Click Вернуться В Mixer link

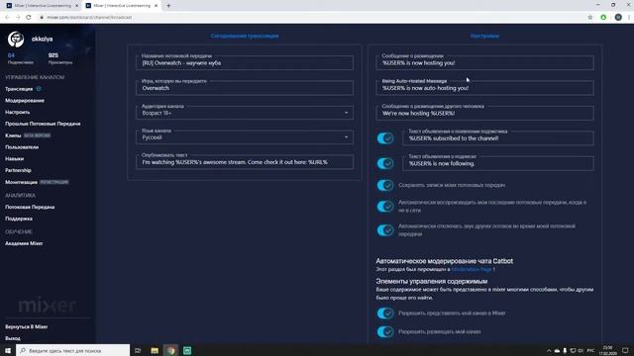point(27,327)
